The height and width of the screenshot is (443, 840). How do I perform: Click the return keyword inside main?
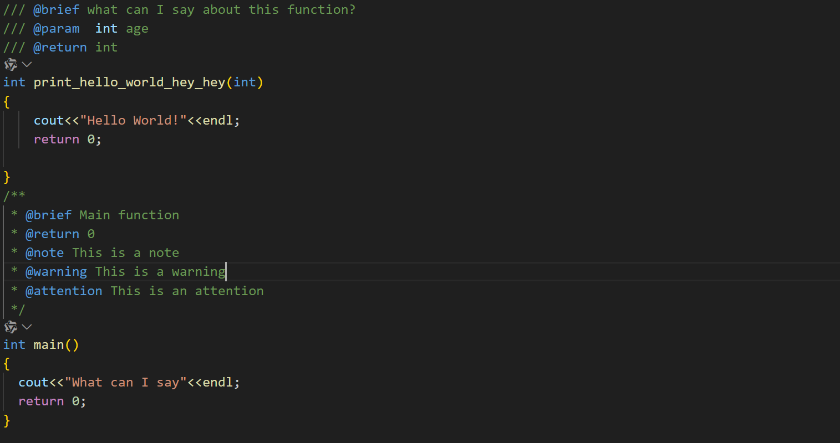(x=41, y=401)
